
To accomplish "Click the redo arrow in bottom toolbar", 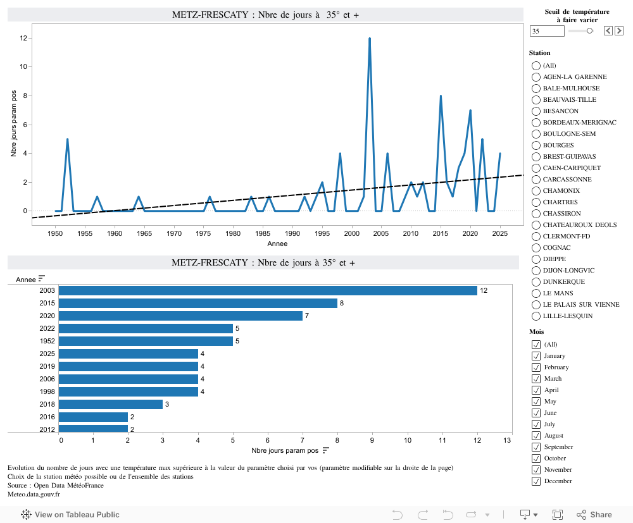I will coord(423,514).
